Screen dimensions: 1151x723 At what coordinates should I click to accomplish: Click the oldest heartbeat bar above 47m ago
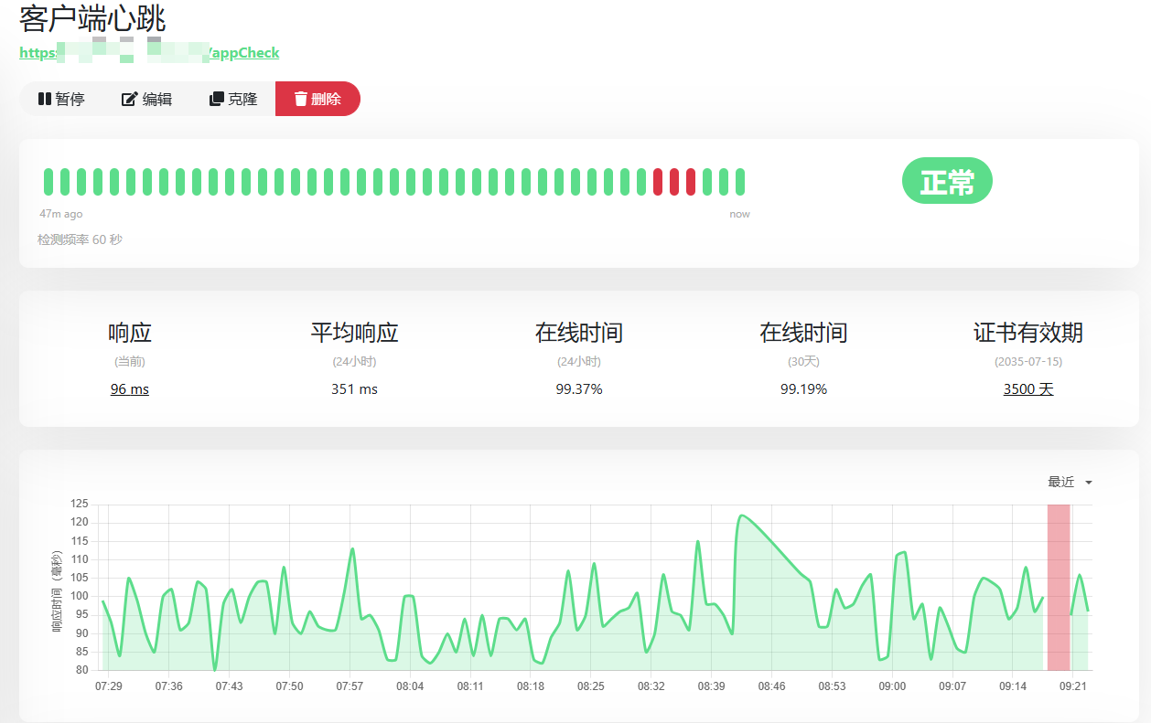point(48,182)
